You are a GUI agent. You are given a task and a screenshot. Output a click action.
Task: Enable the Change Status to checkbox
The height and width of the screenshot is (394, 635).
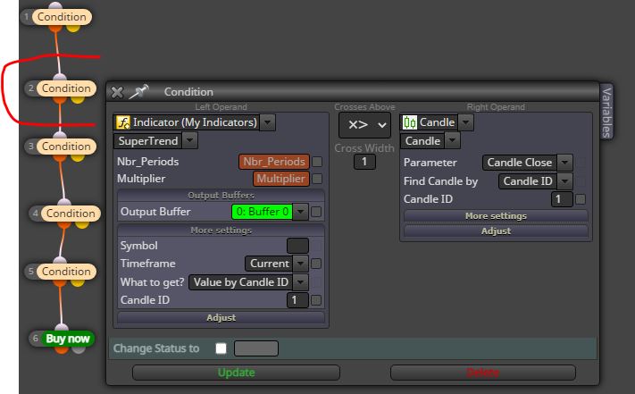(x=221, y=348)
